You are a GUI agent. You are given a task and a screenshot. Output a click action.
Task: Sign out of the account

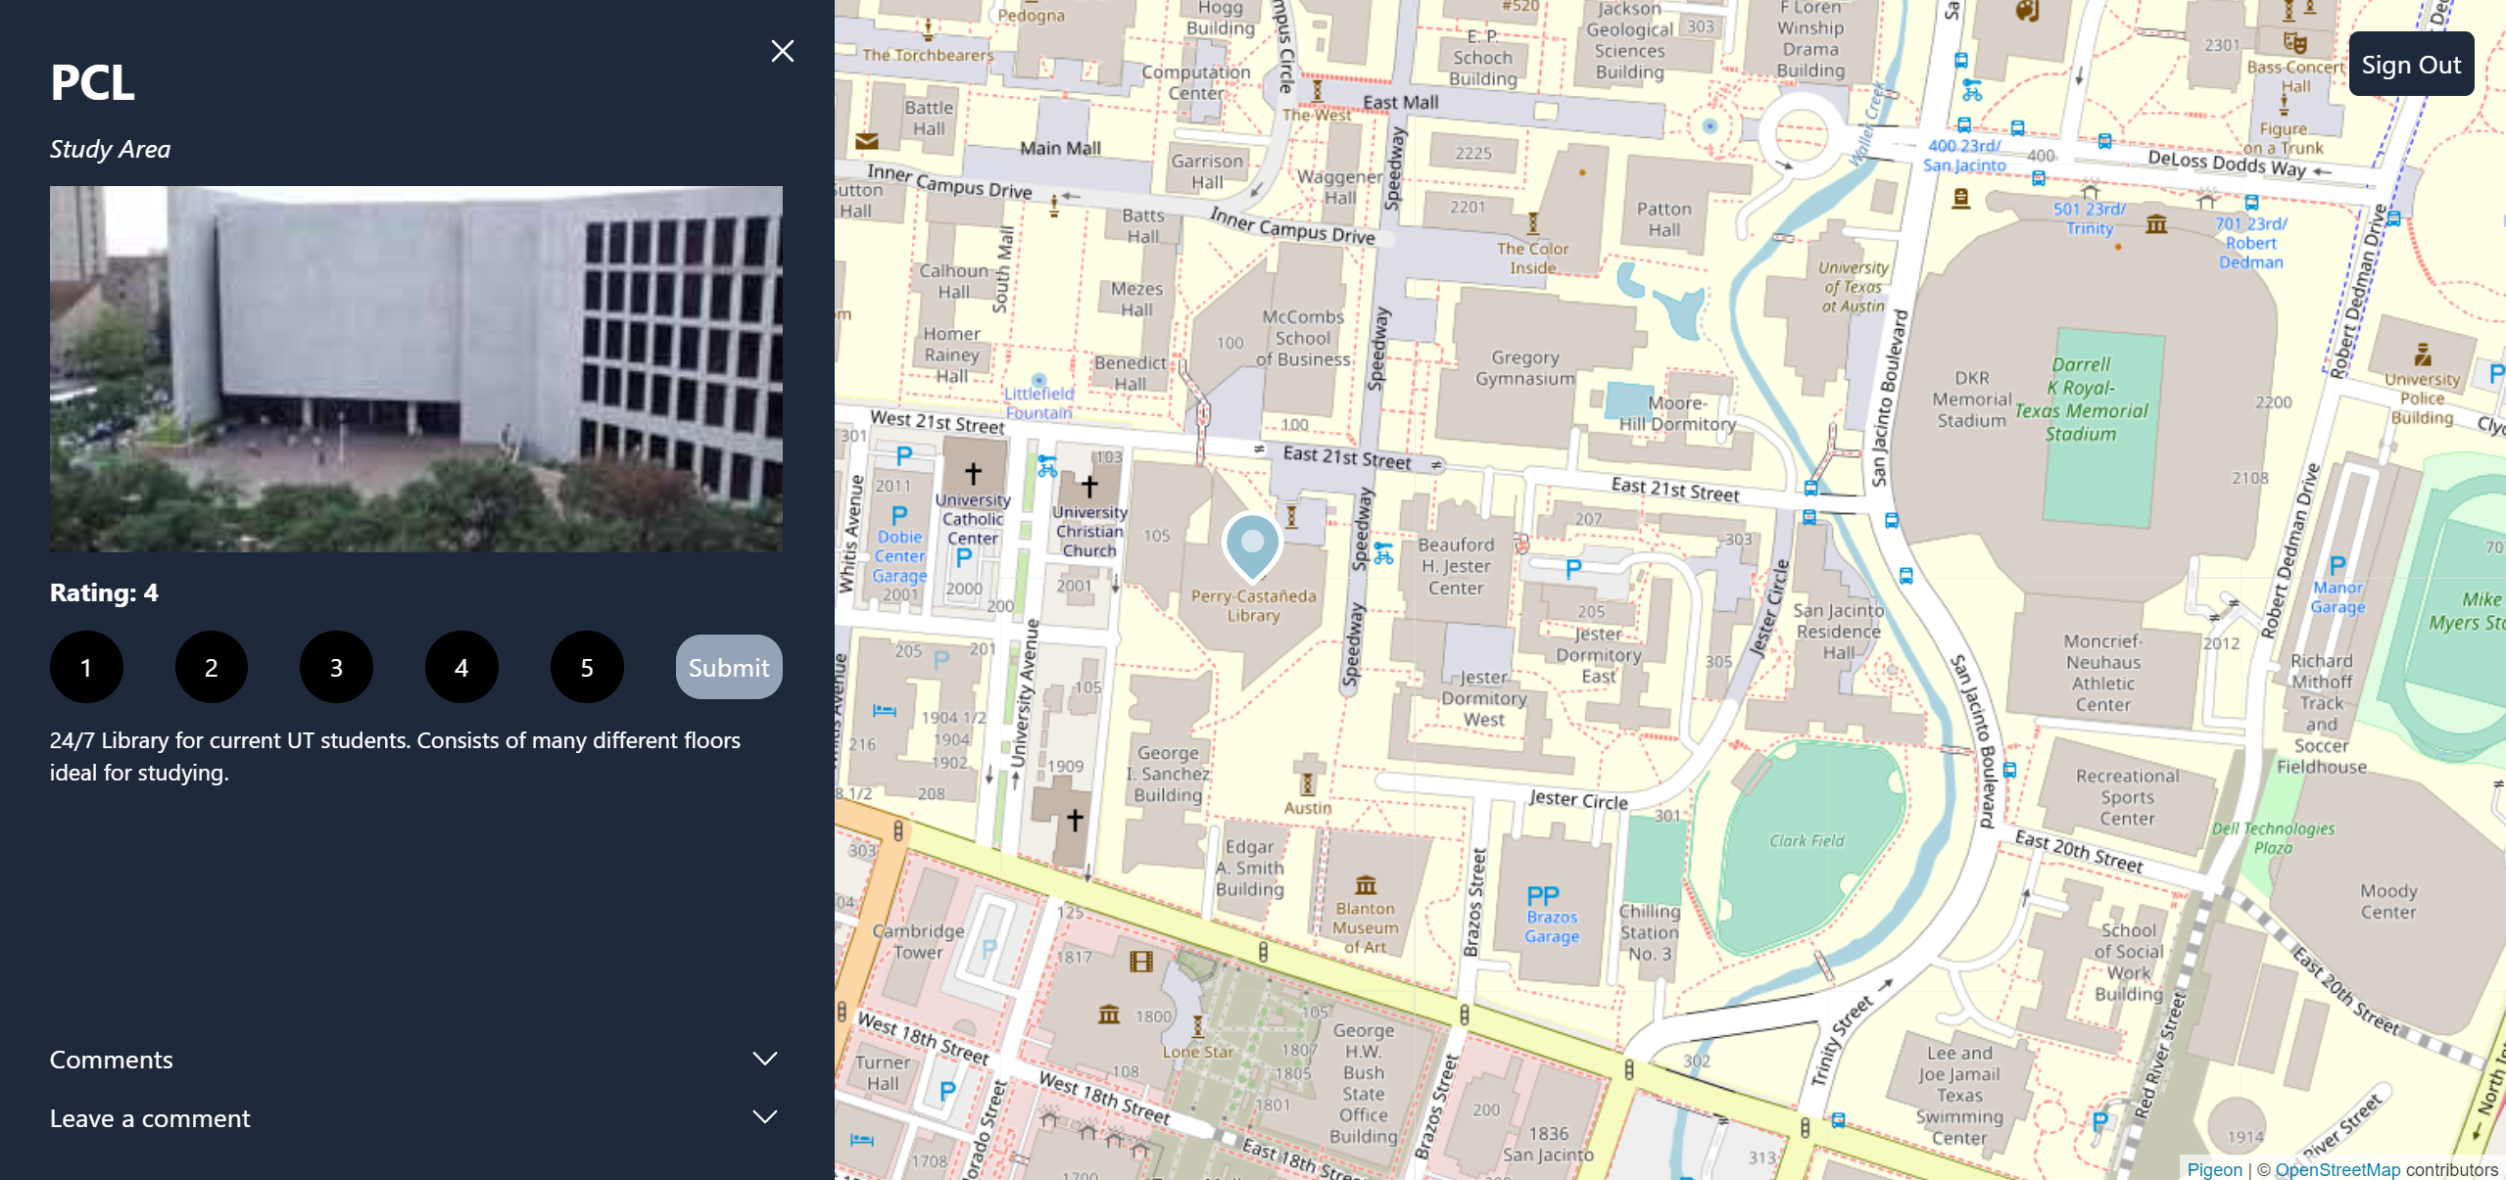(2411, 65)
